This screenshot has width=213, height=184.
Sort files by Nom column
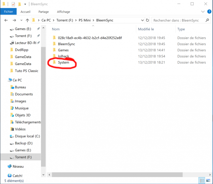56,29
